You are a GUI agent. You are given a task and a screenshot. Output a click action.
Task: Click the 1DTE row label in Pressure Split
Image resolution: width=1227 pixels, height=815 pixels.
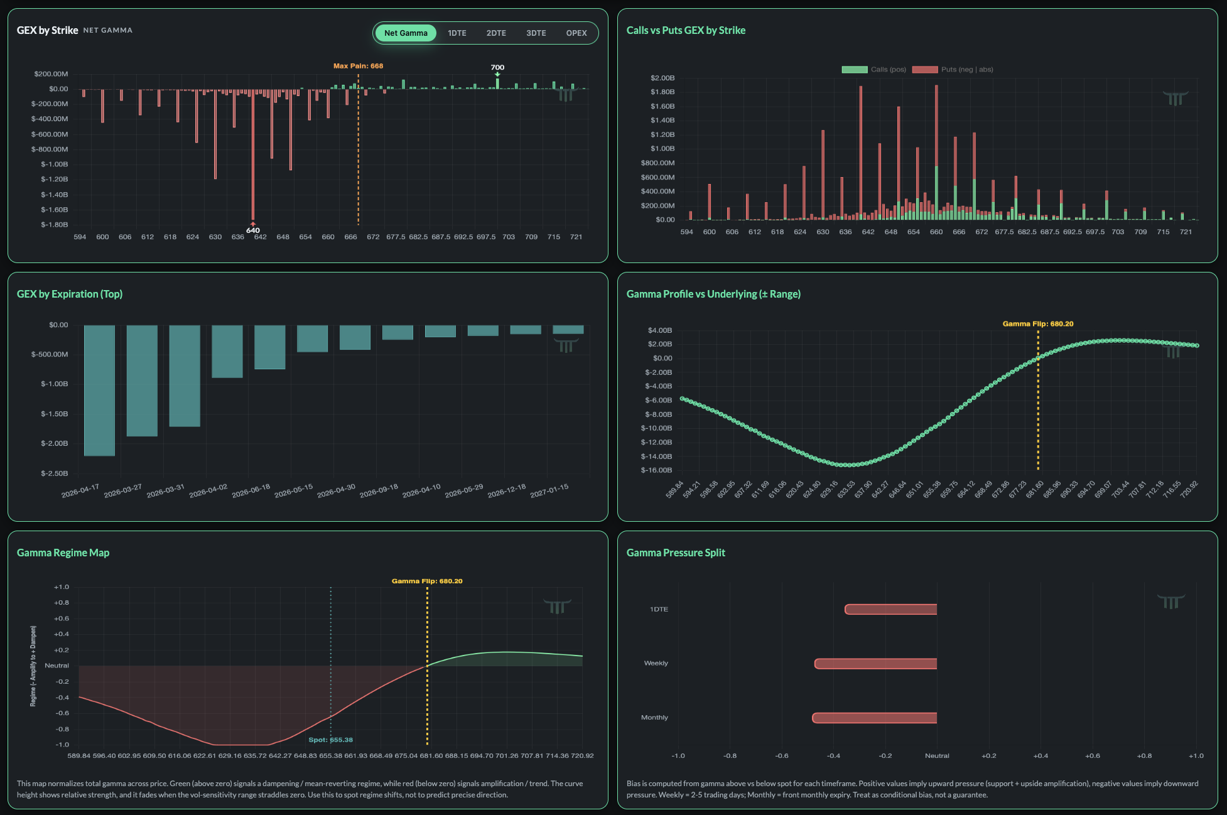pos(659,609)
